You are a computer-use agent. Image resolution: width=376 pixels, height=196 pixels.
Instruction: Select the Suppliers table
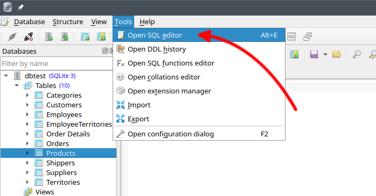coord(61,172)
